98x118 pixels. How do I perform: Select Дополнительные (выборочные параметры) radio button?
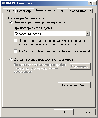11,59
